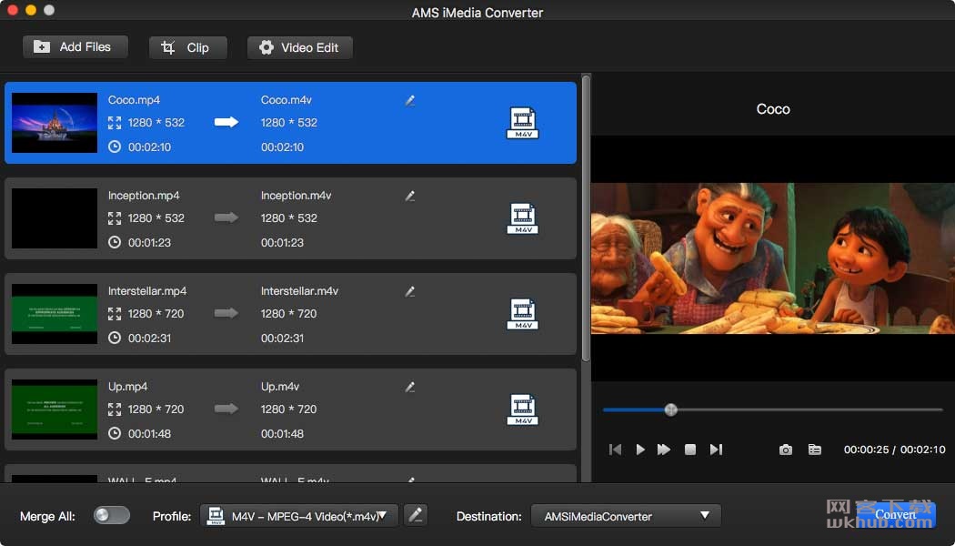Click M4V format icon for Coco
Screen dimensions: 955x546
523,123
